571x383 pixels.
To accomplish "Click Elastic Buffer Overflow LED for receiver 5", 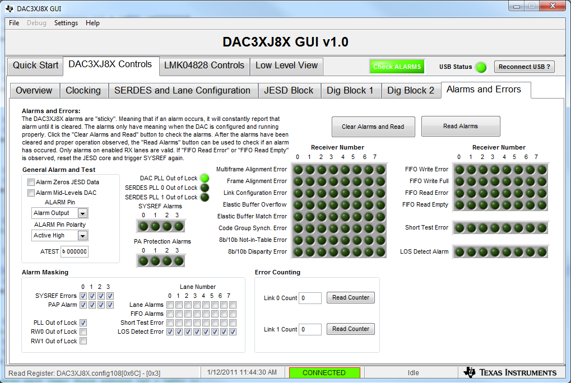I will 357,205.
